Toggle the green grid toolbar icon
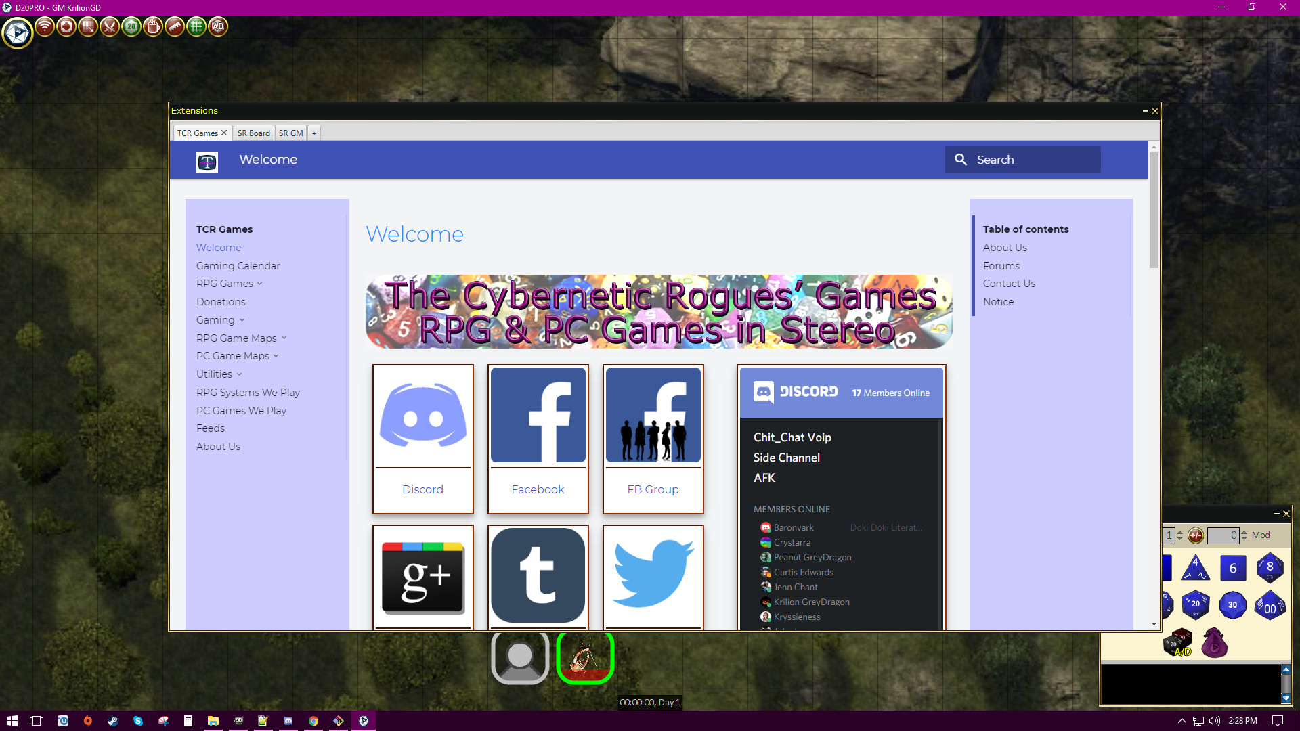Viewport: 1300px width, 731px height. click(196, 27)
